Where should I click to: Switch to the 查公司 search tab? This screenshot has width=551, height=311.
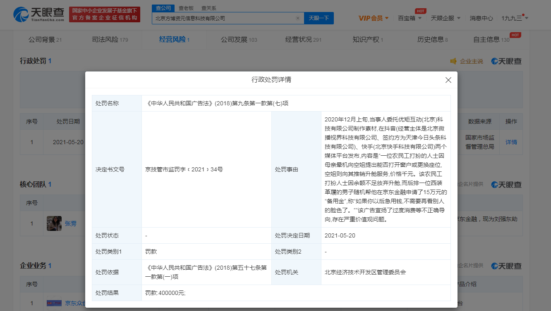pyautogui.click(x=163, y=8)
